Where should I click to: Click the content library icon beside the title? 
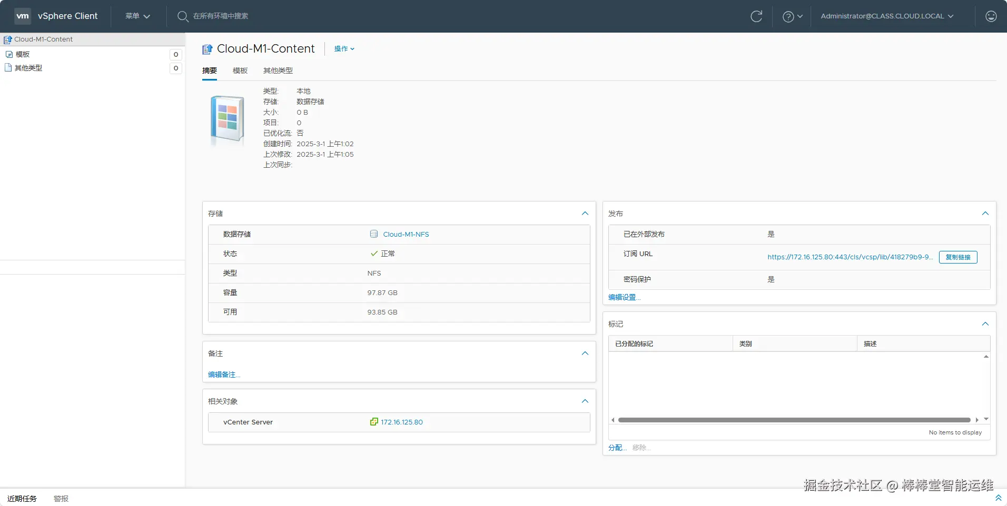208,49
